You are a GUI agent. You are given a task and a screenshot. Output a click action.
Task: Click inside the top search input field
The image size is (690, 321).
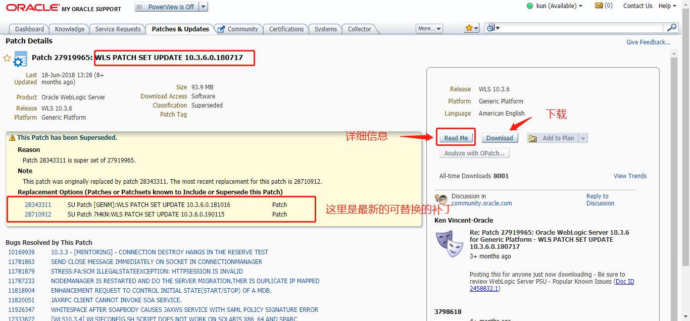click(582, 28)
